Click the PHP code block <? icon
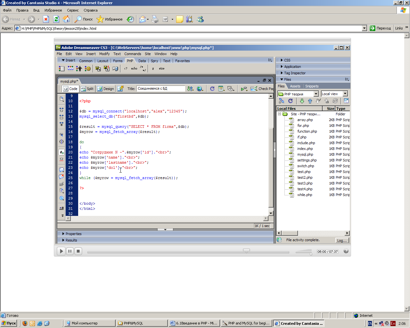The width and height of the screenshot is (410, 328). (x=126, y=69)
